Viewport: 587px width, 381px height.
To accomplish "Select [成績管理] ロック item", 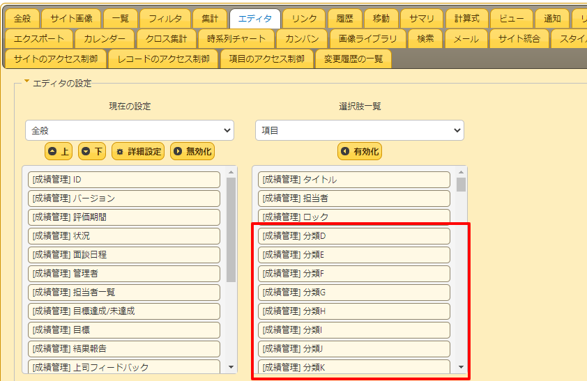I will pyautogui.click(x=354, y=217).
